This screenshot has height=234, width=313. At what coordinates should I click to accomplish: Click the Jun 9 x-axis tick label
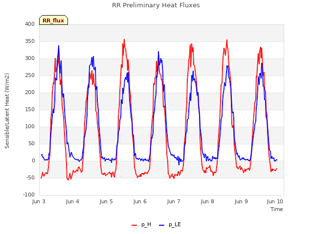click(241, 201)
